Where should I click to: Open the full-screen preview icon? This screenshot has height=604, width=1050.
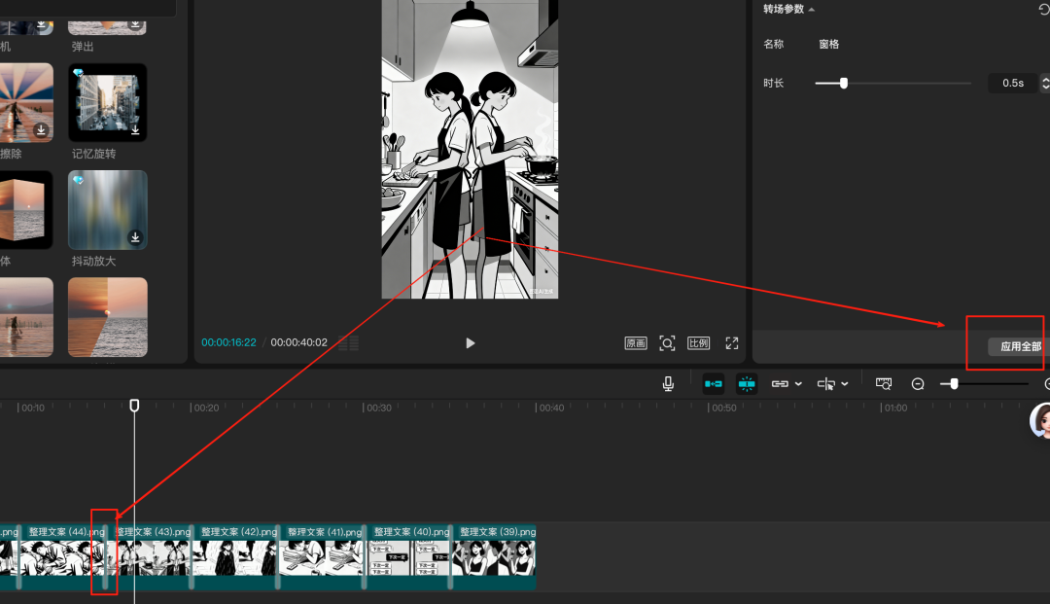732,343
